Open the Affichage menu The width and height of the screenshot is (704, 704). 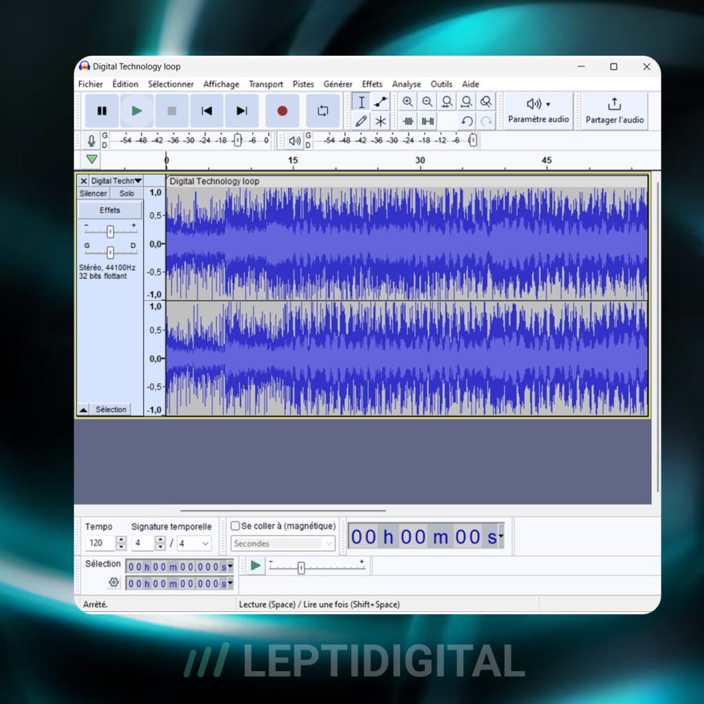[221, 84]
